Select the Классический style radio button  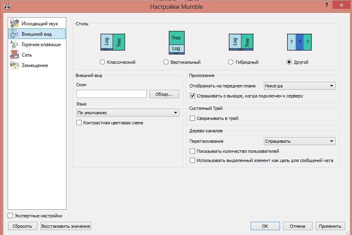102,62
